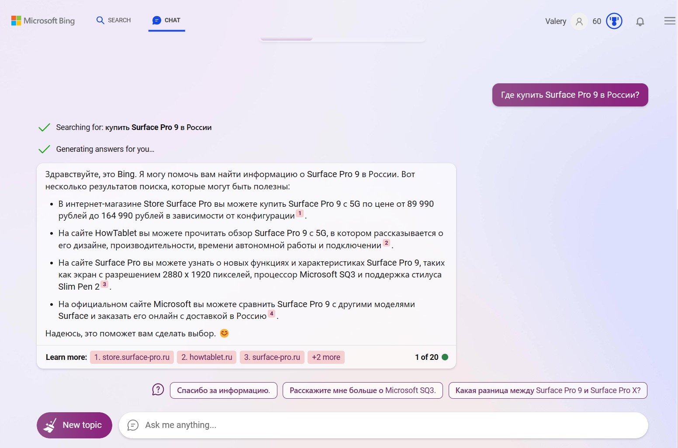The image size is (678, 448).
Task: Choose suggestion about Surface Pro 9 vs Pro X
Action: (x=548, y=390)
